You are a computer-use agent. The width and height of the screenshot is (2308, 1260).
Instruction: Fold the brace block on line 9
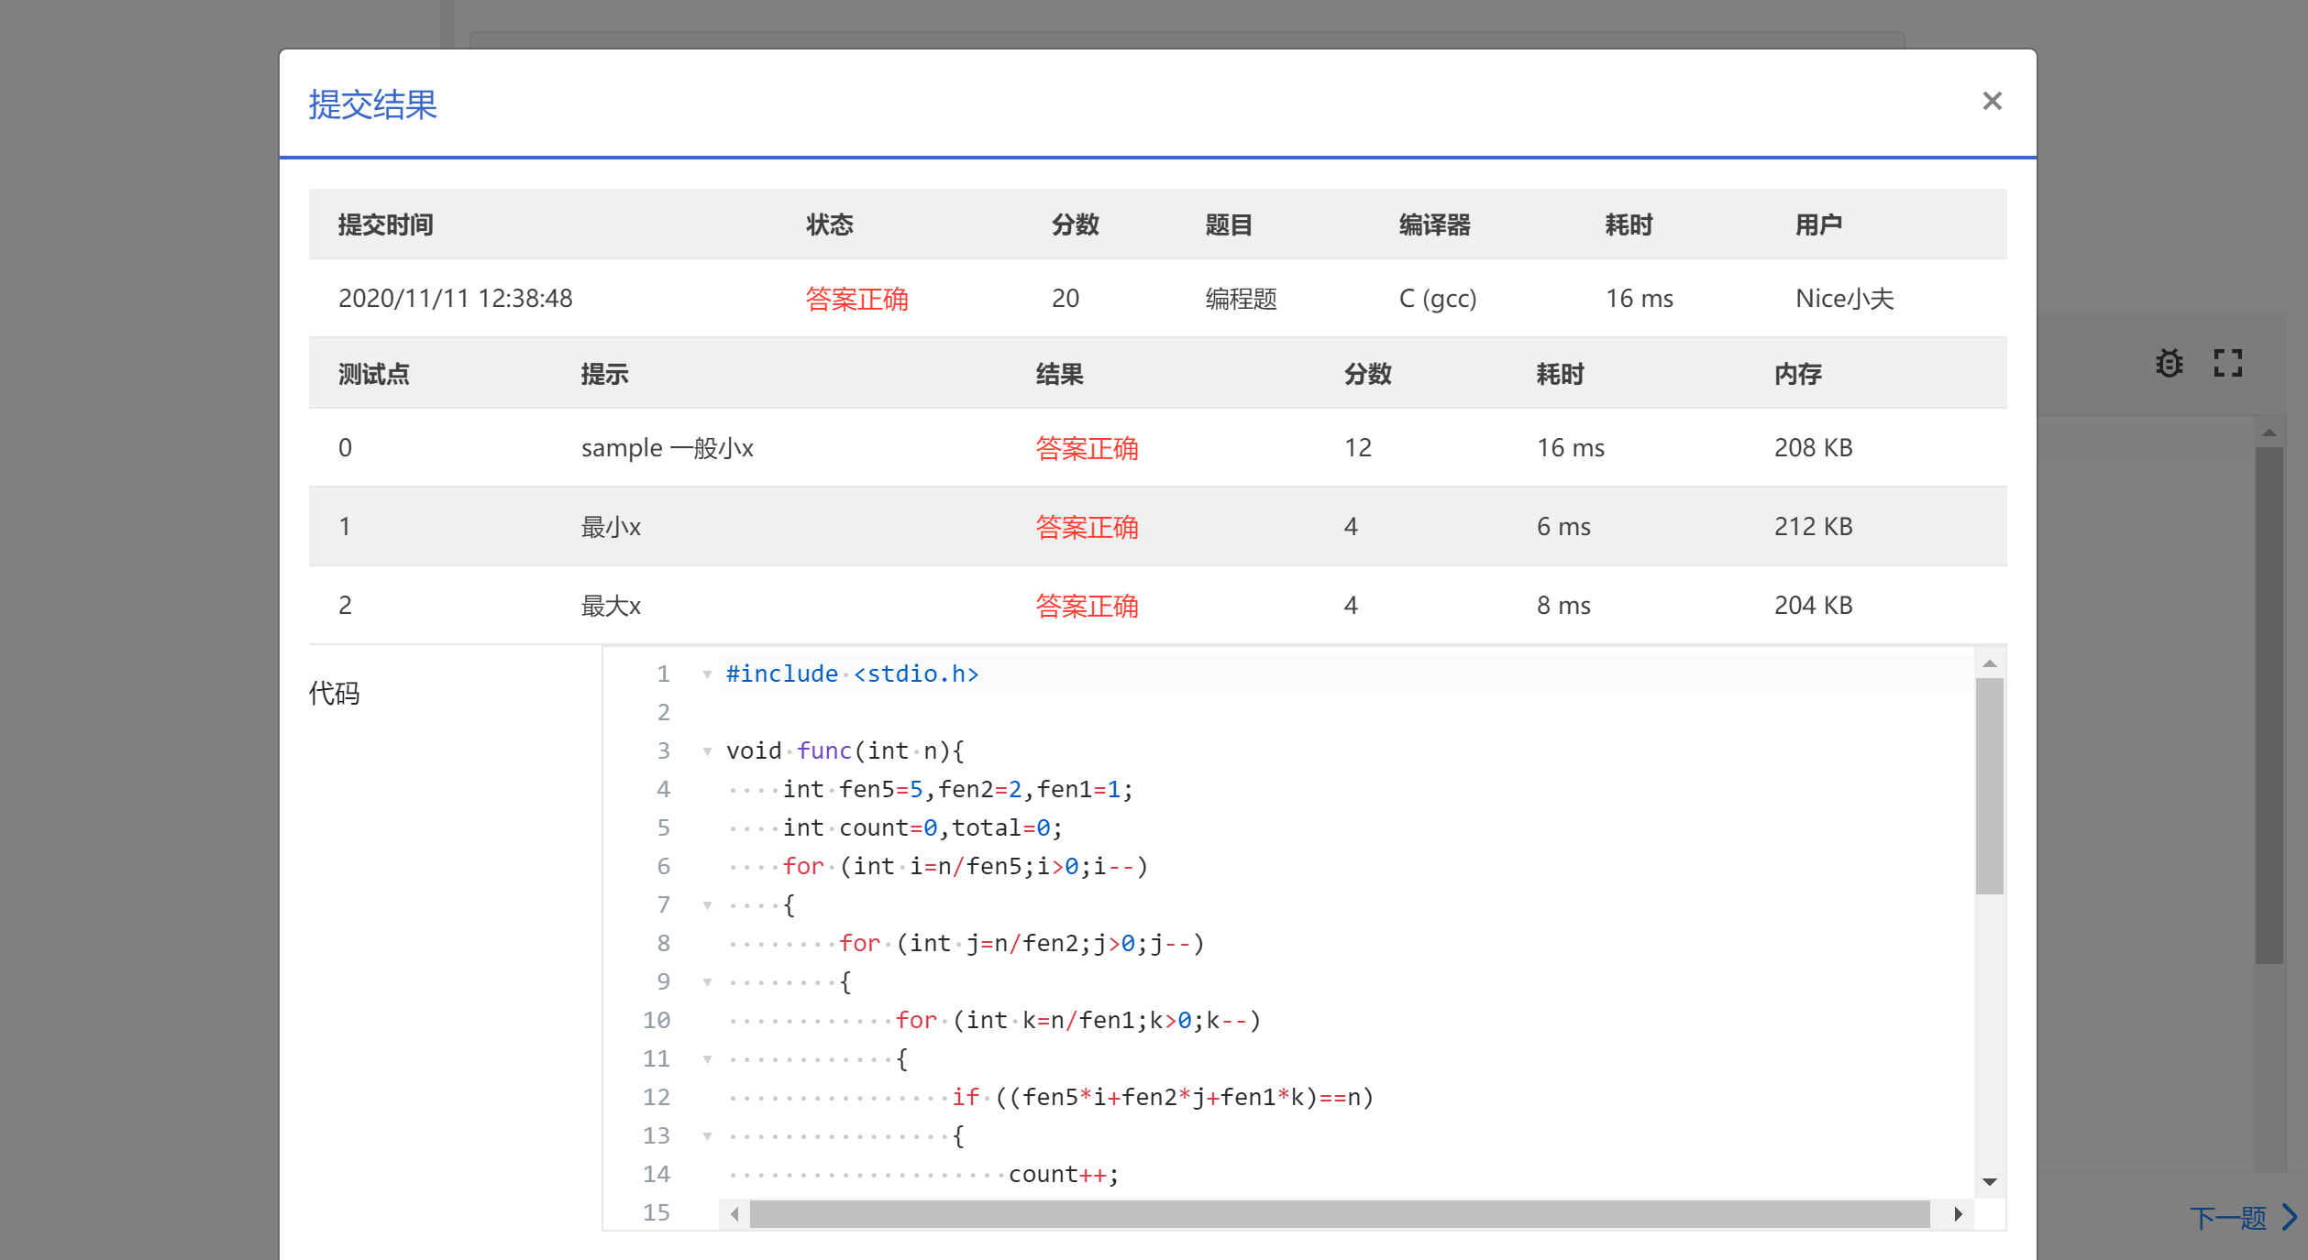point(707,982)
